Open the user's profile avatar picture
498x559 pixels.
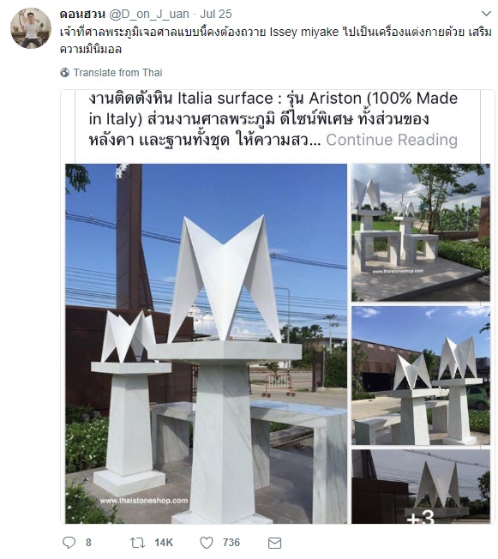tap(31, 27)
